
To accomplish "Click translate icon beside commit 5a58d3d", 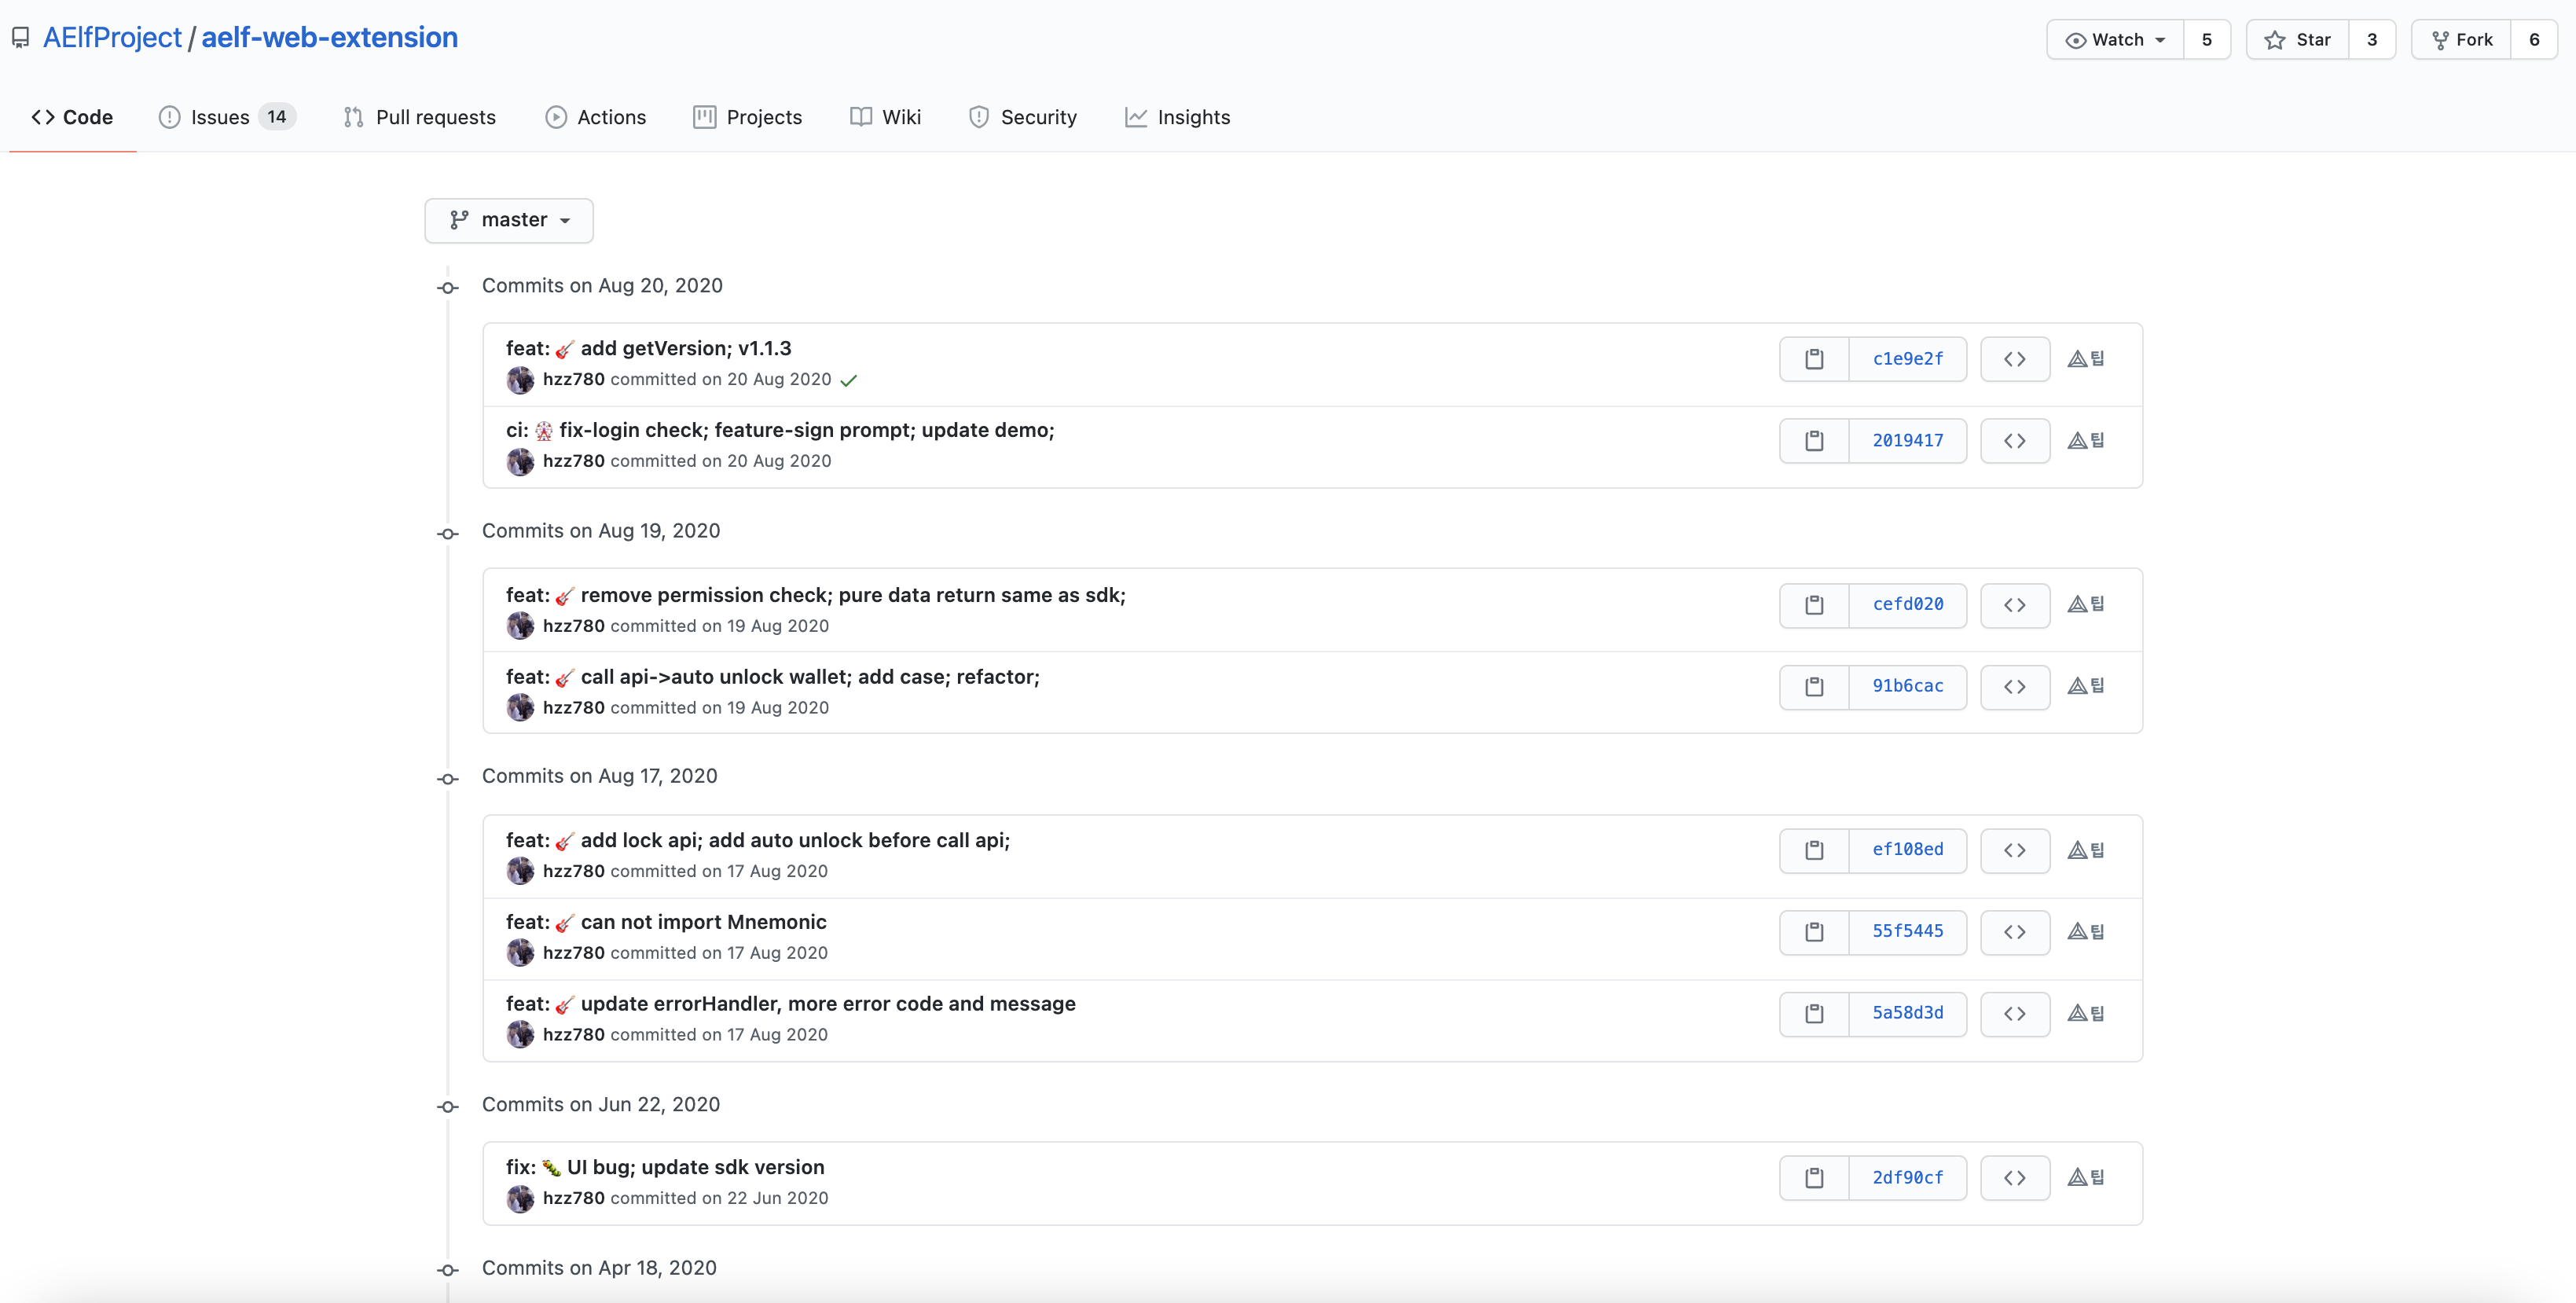I will [2086, 1013].
